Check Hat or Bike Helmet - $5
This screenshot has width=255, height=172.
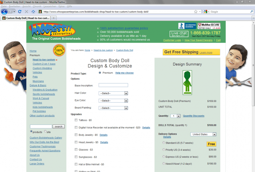pyautogui.click(x=76, y=164)
